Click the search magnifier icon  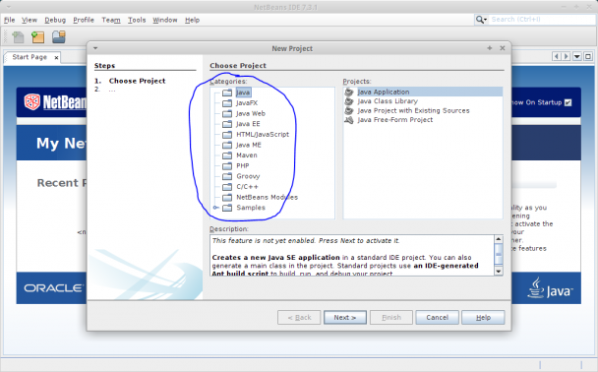(479, 20)
